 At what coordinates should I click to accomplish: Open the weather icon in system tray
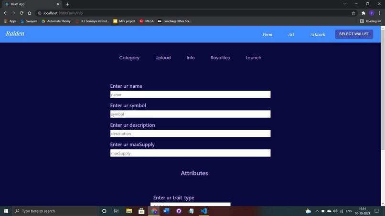tap(308, 211)
